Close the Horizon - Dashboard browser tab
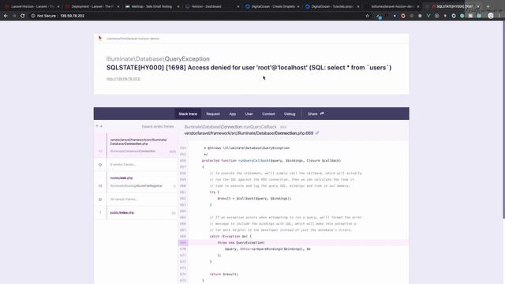This screenshot has height=284, width=505. [238, 6]
